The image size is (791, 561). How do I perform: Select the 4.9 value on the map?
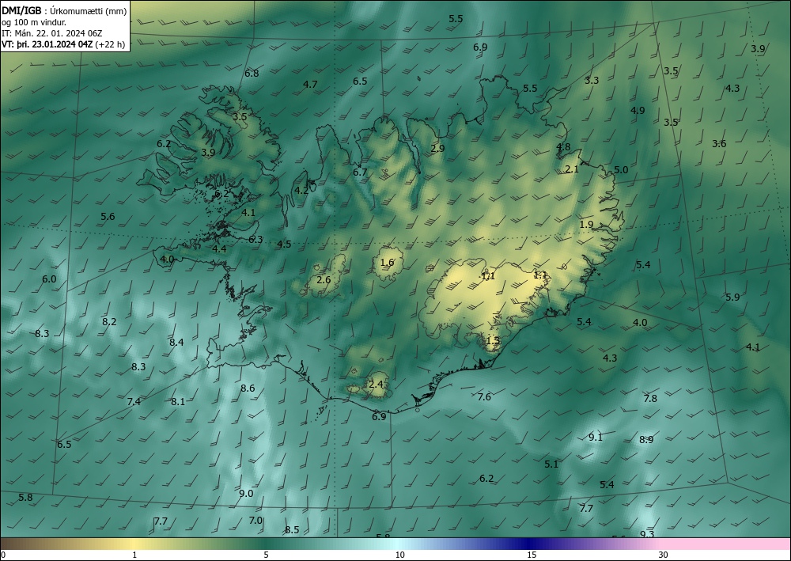click(x=638, y=111)
